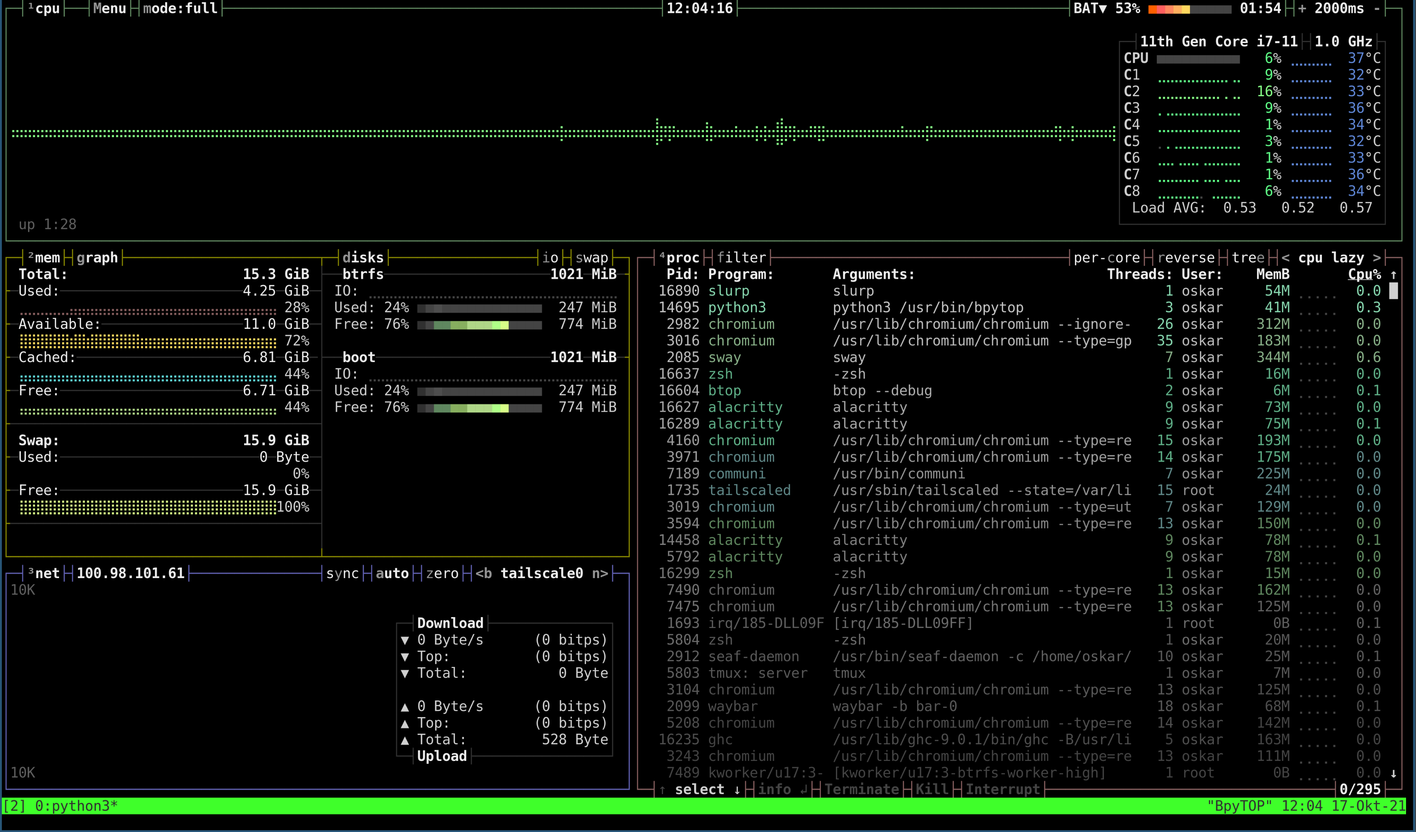Open the mode:full preset selector

(x=180, y=8)
